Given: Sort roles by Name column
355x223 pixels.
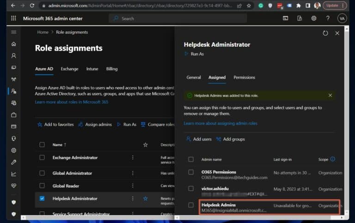Looking at the screenshot, I should pos(59,145).
